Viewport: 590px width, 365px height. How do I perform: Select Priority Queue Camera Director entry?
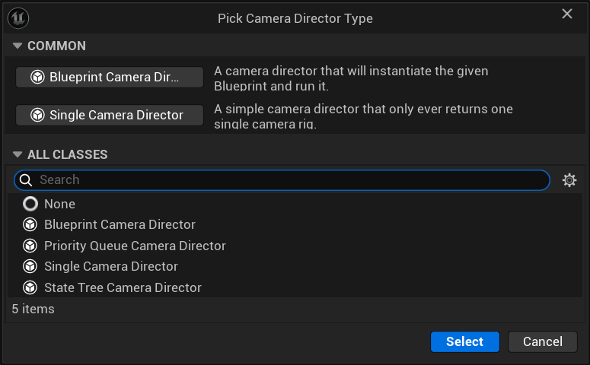pyautogui.click(x=135, y=246)
